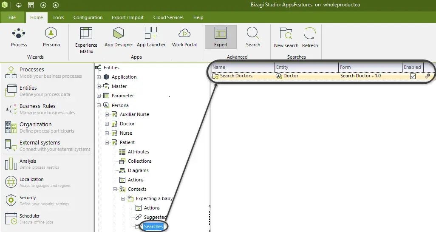Click the first download-arrow quick-access icon
This screenshot has width=436, height=232.
[43, 5]
